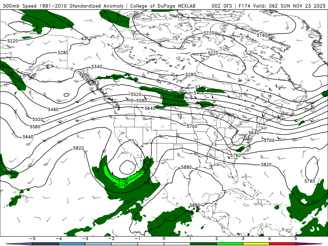Click the colorbar tick label '-3'
The height and width of the screenshot is (246, 328).
pyautogui.click(x=85, y=239)
